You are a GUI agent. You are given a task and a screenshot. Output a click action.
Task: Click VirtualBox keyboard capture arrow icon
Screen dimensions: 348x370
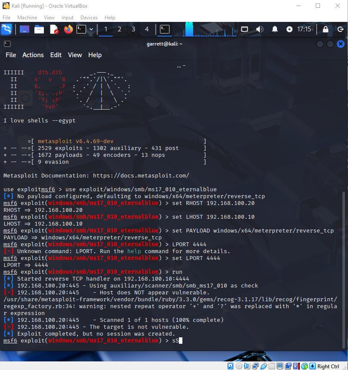point(312,366)
